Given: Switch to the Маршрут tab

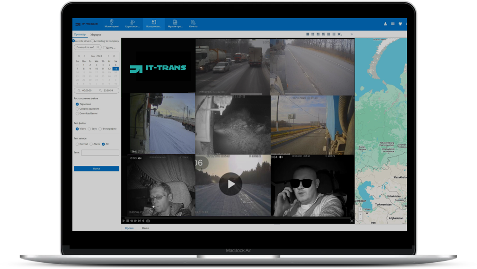Looking at the screenshot, I should coord(96,35).
